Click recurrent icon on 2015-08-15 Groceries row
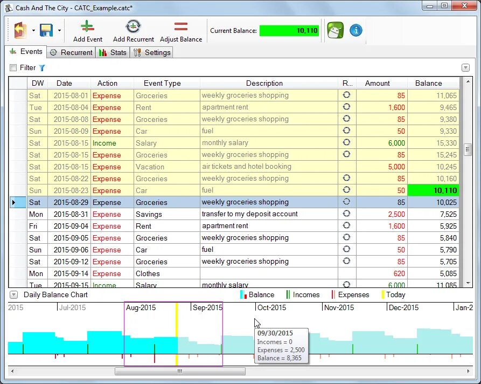 coord(347,154)
